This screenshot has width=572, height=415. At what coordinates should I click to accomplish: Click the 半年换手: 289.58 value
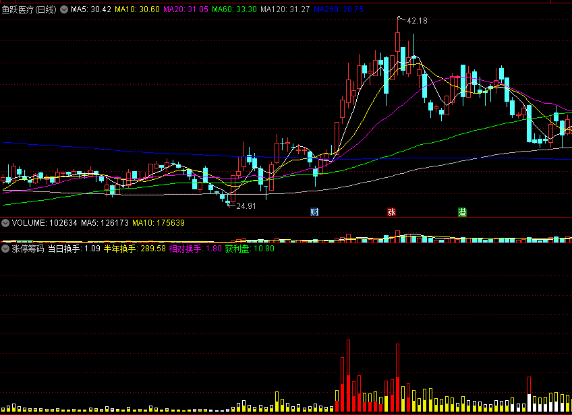(x=135, y=249)
